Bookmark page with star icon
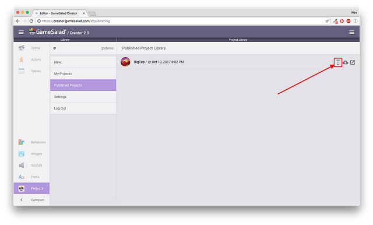Image resolution: width=373 pixels, height=225 pixels. [327, 21]
